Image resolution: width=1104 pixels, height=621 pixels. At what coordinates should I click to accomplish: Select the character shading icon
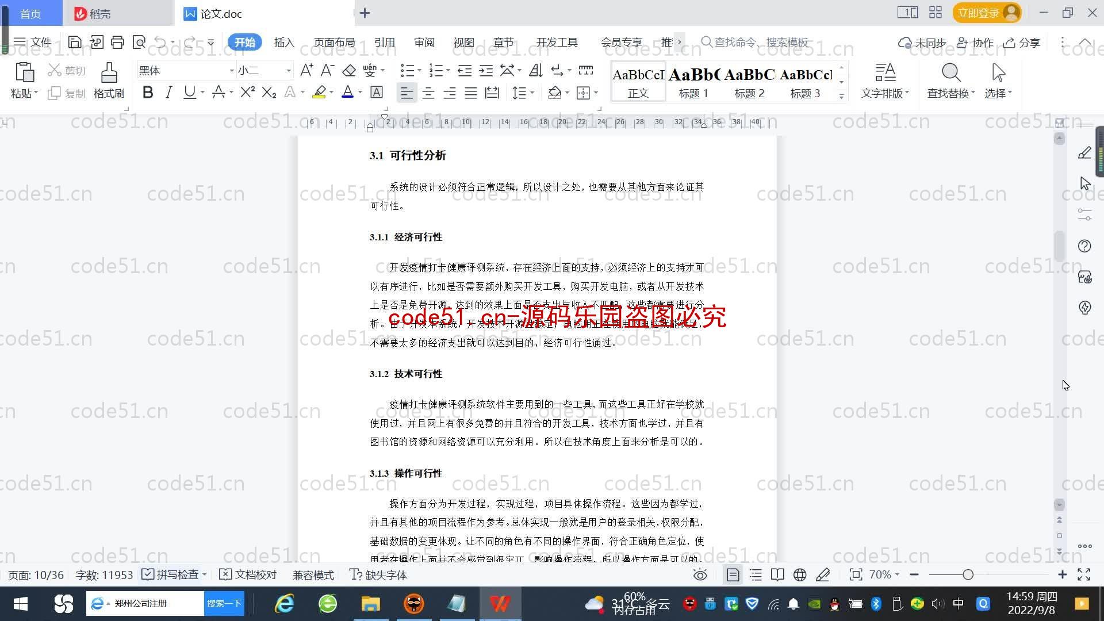(x=377, y=93)
